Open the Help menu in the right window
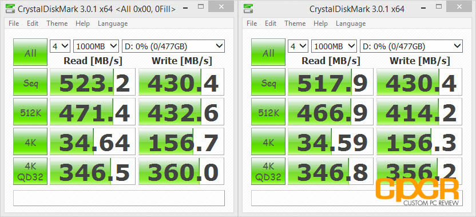The width and height of the screenshot is (476, 217). (320, 23)
